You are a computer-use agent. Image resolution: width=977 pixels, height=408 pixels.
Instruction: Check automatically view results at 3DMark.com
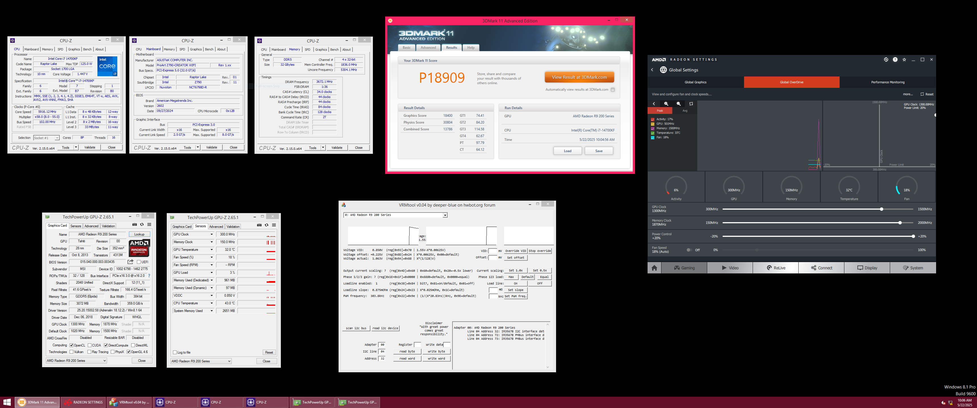pyautogui.click(x=613, y=90)
